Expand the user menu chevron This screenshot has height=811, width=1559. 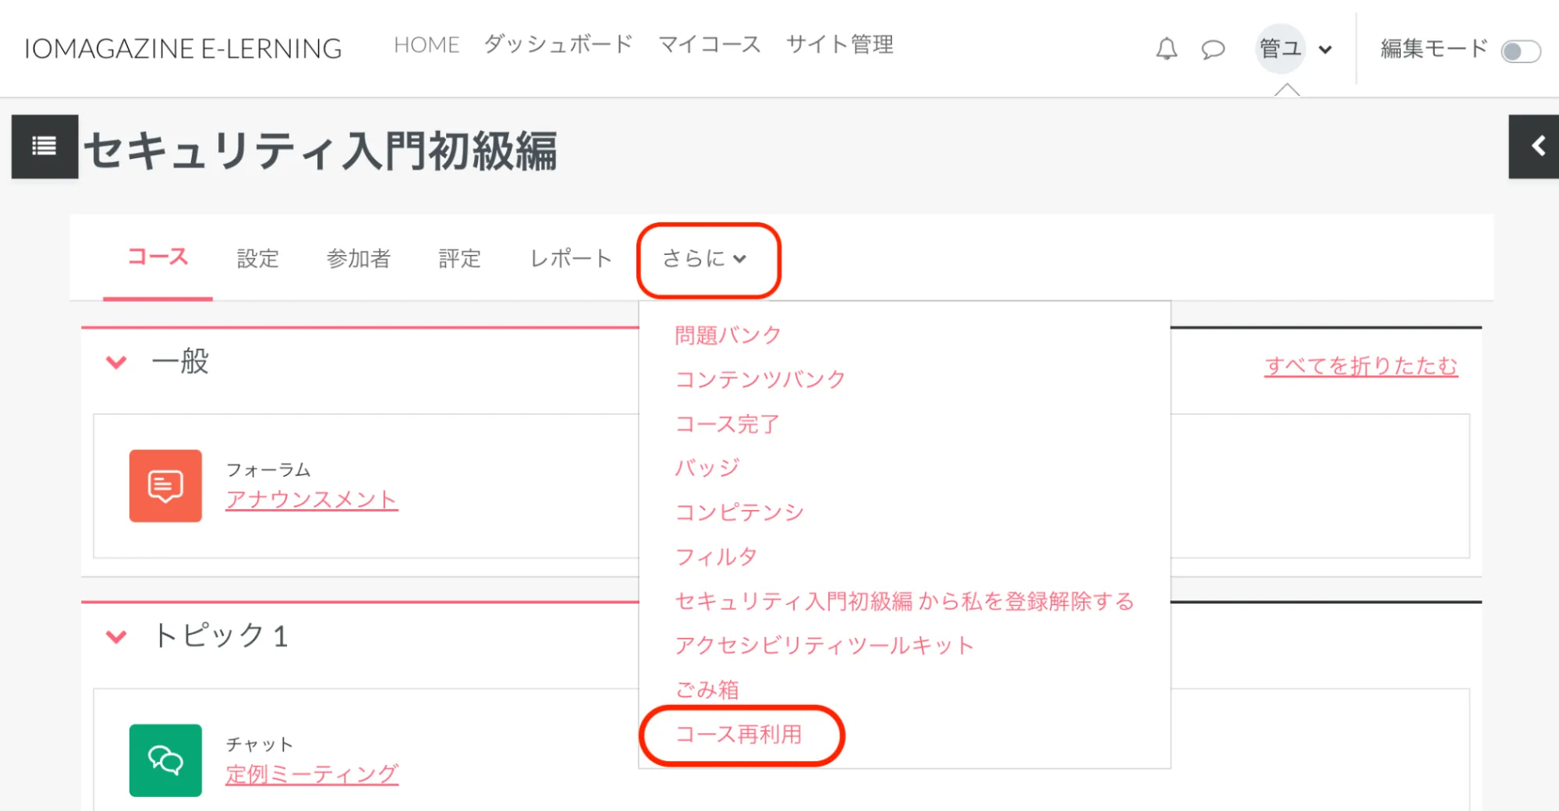(1325, 50)
